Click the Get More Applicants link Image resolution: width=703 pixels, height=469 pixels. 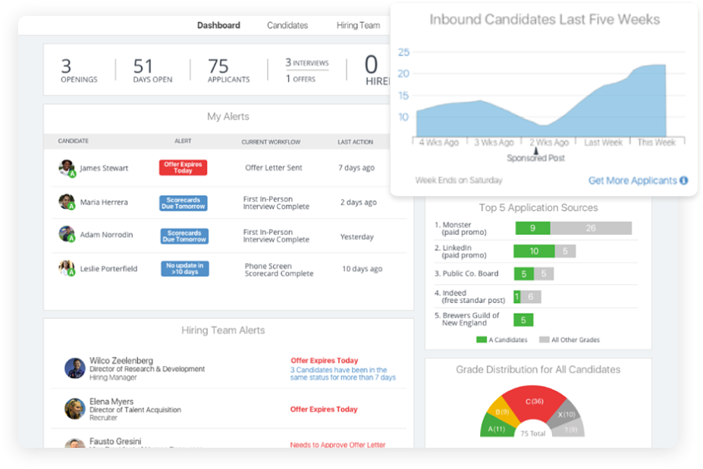click(x=632, y=180)
